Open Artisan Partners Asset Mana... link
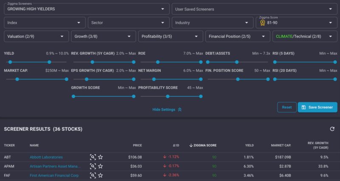Viewport: 340px width, 181px height. tap(55, 166)
